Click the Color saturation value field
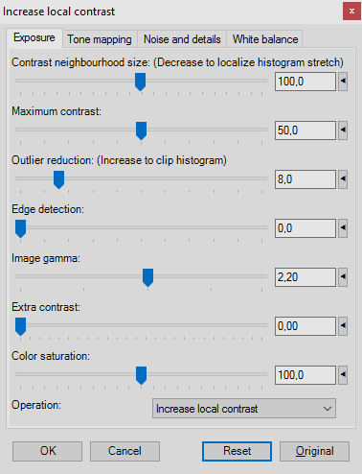 (x=305, y=375)
